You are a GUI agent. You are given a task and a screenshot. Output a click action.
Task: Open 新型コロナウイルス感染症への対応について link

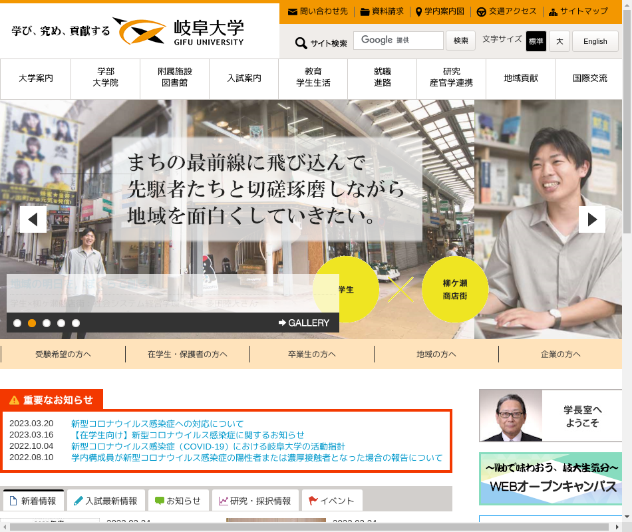tap(157, 424)
